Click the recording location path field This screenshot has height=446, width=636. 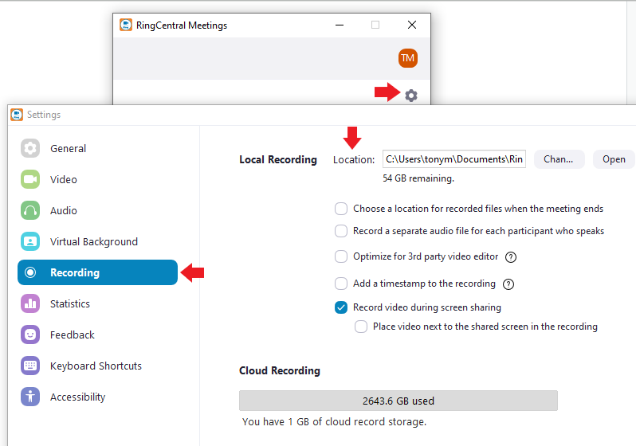coord(454,159)
